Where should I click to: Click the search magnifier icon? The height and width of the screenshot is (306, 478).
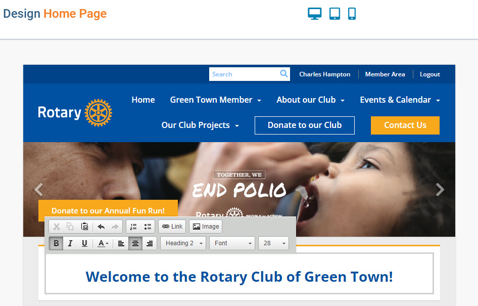(283, 74)
